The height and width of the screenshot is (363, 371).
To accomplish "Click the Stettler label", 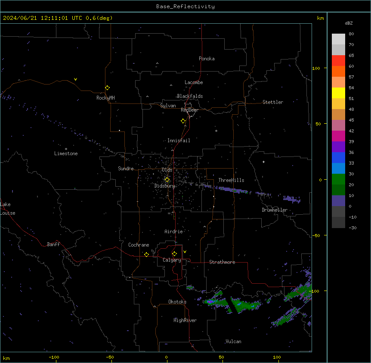I will click(x=273, y=102).
